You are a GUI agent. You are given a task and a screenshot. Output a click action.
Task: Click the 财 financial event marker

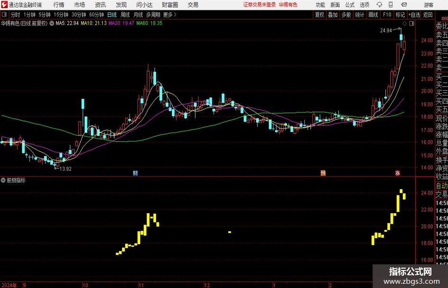click(136, 173)
